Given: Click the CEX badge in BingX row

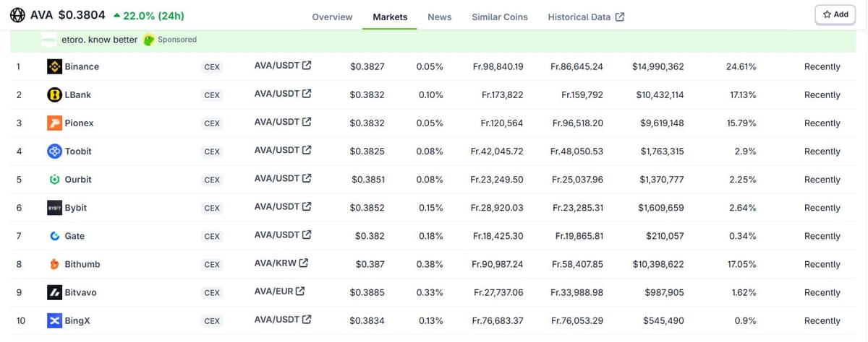Looking at the screenshot, I should (x=212, y=321).
